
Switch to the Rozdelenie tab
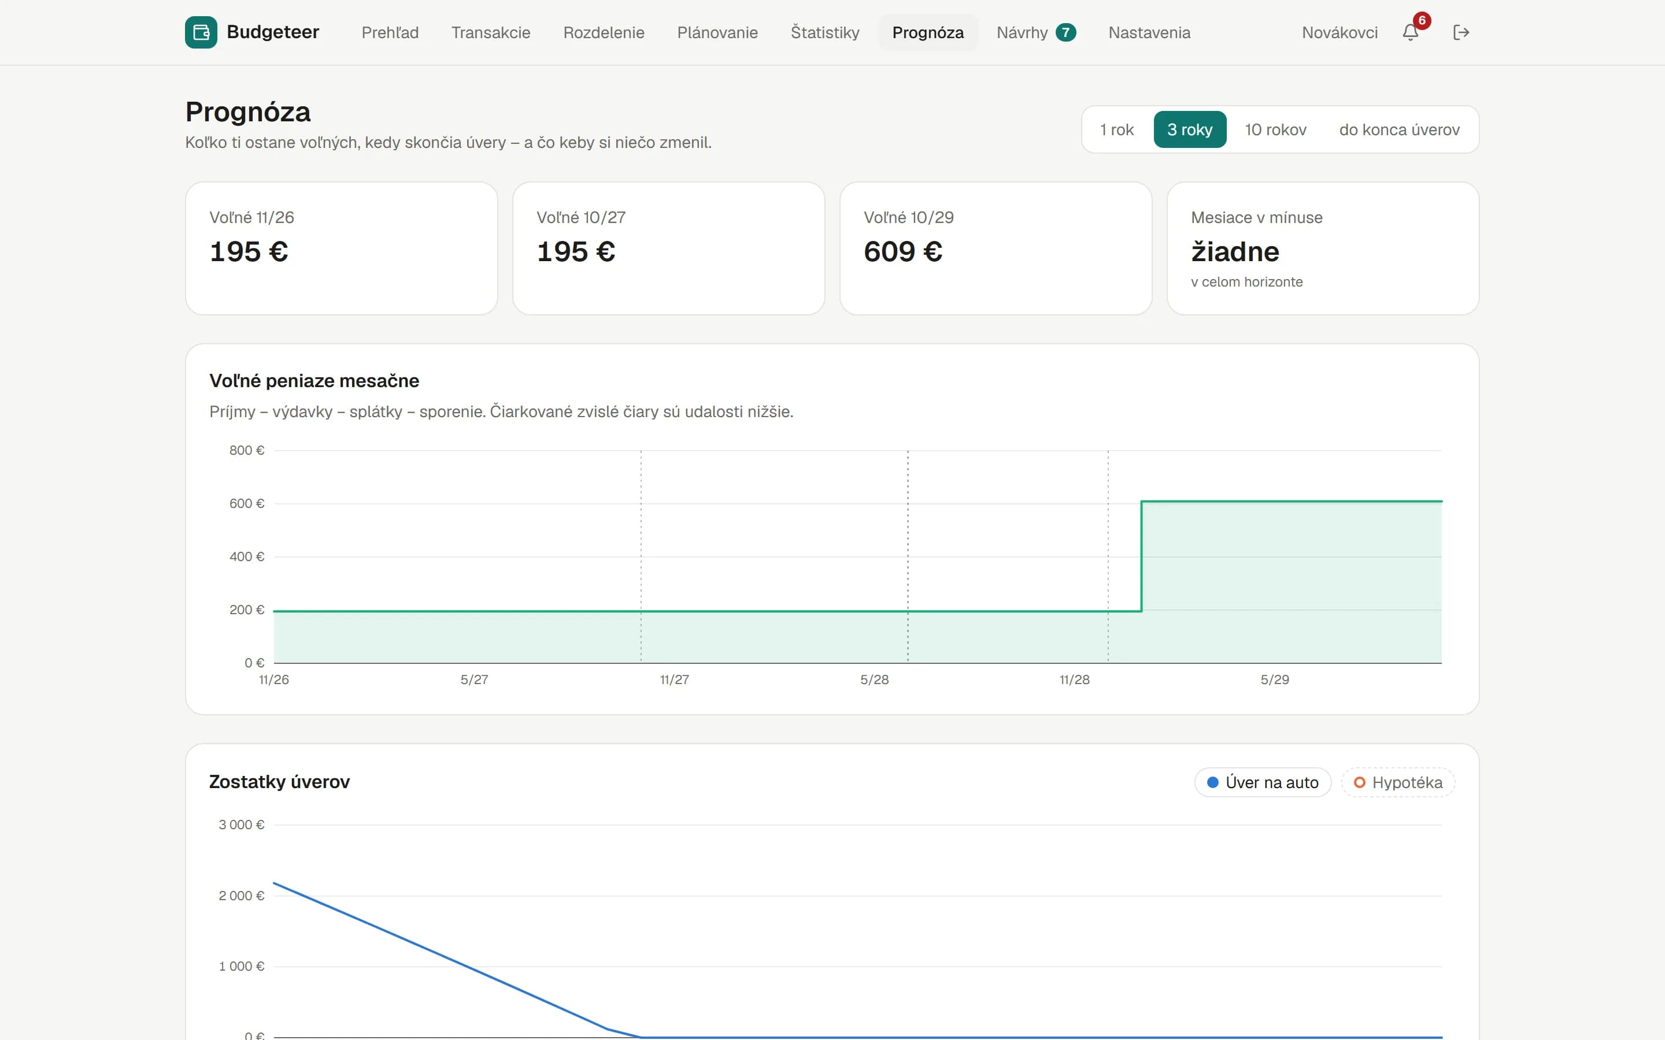(604, 32)
